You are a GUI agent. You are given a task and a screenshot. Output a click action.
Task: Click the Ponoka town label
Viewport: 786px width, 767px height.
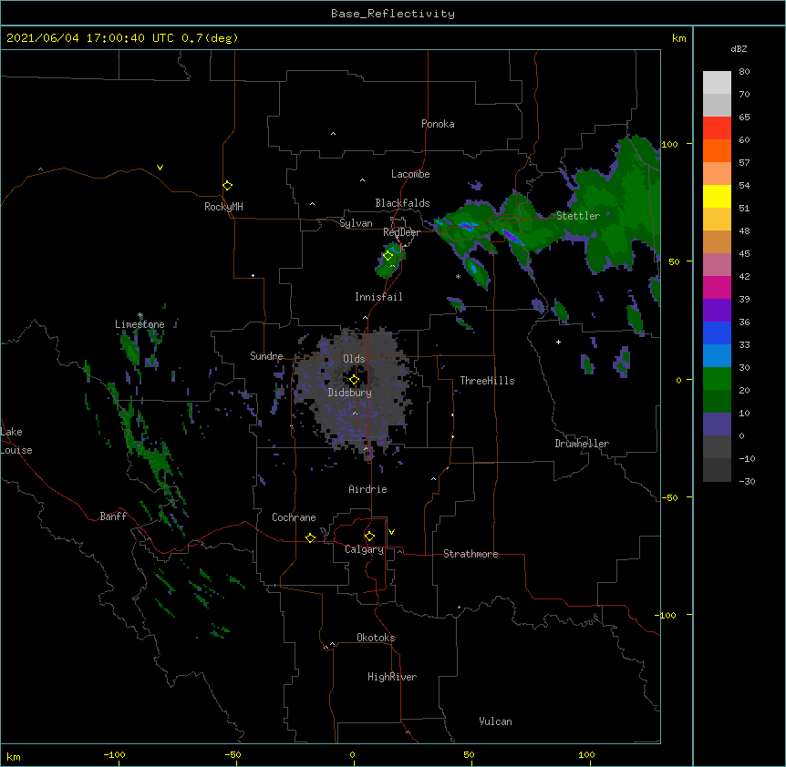click(438, 124)
